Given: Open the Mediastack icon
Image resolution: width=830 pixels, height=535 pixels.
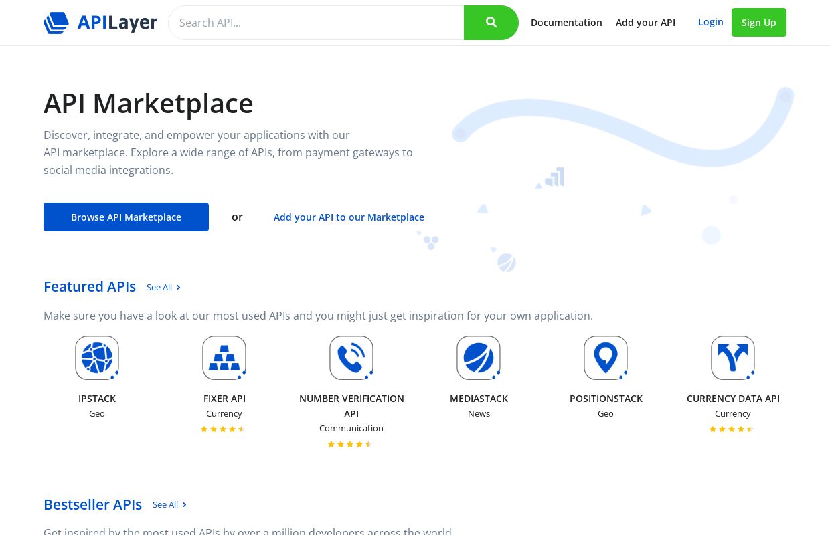Looking at the screenshot, I should 479,358.
